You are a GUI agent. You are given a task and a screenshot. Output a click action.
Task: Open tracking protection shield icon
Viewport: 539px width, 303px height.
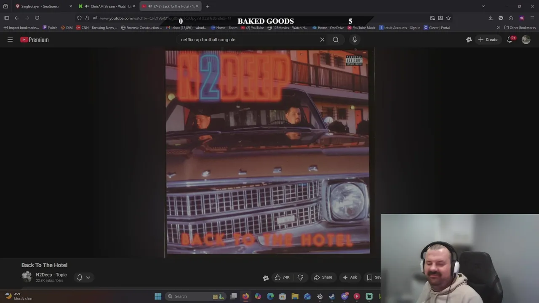click(x=79, y=18)
